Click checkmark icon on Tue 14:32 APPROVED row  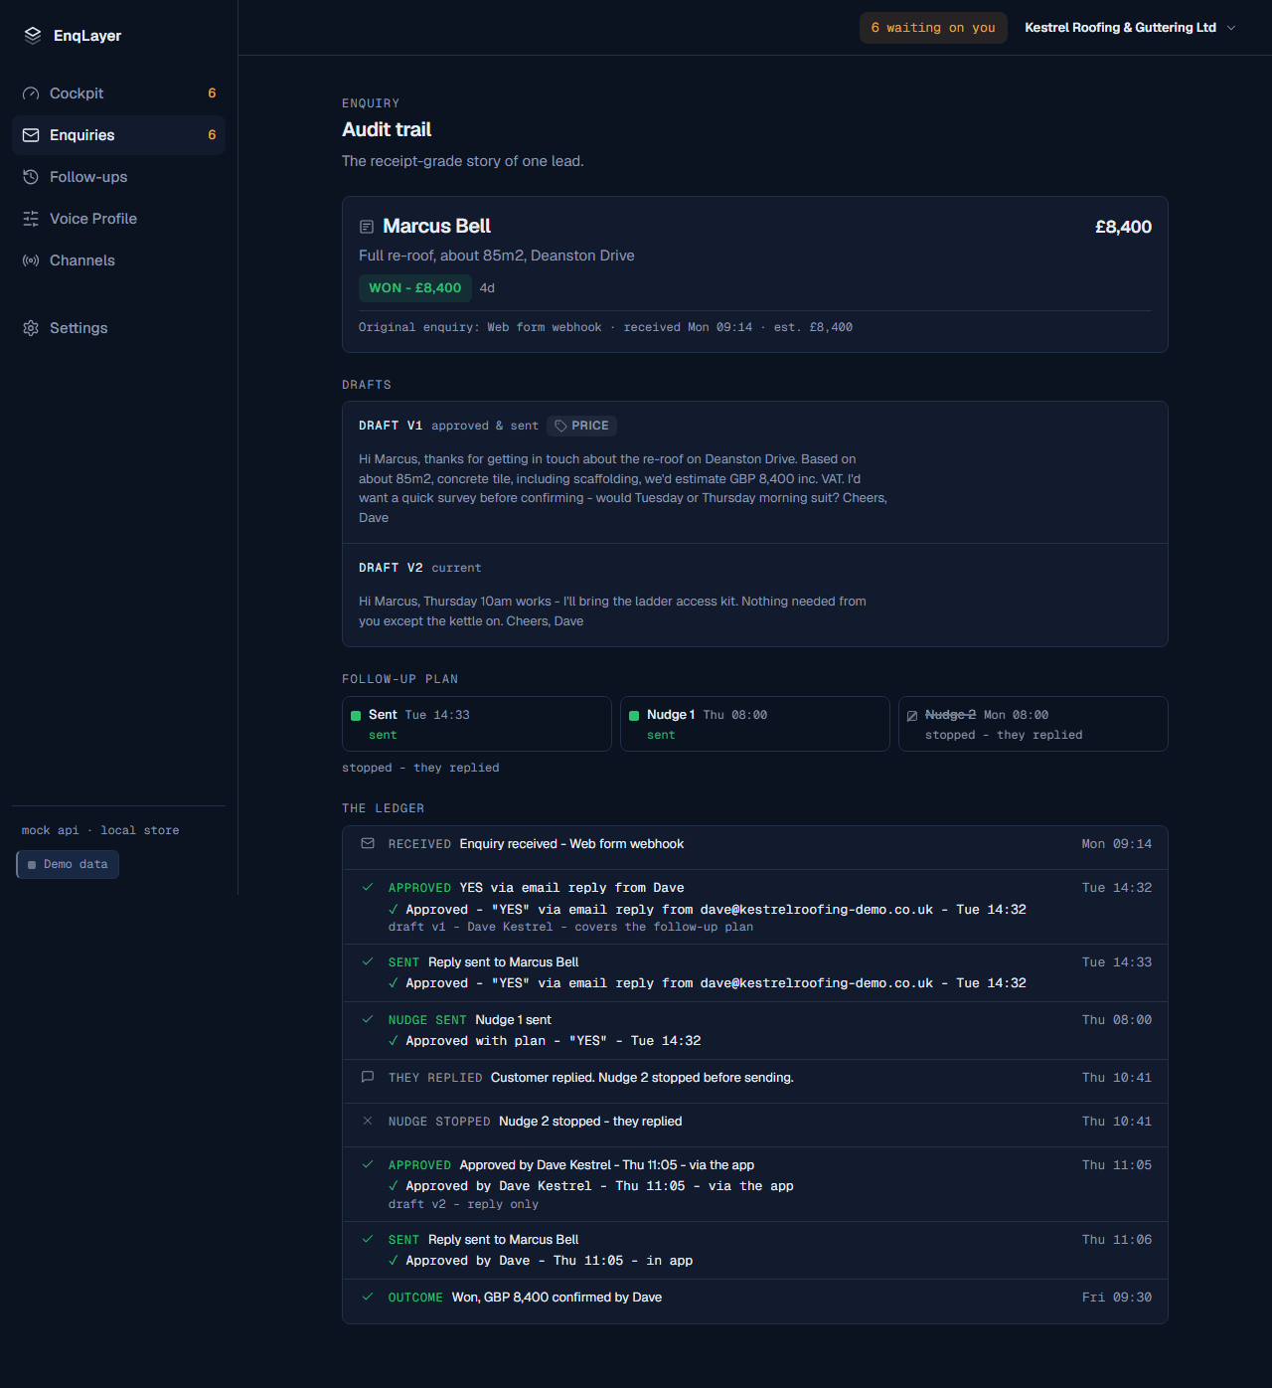[x=368, y=887]
